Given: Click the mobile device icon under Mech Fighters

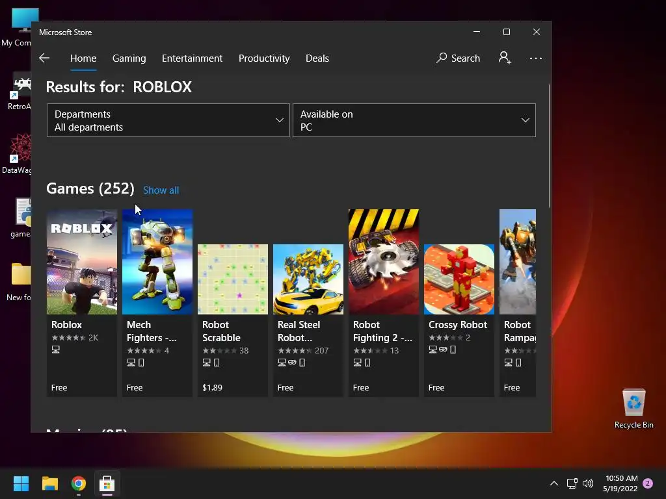Looking at the screenshot, I should [x=141, y=363].
